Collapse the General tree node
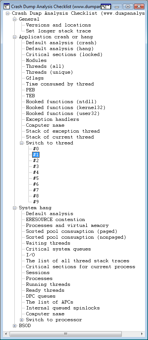148x340 pixels. [14, 19]
